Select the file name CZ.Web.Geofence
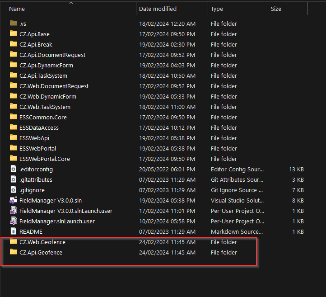Viewport: 326px width, 297px height. pos(42,242)
